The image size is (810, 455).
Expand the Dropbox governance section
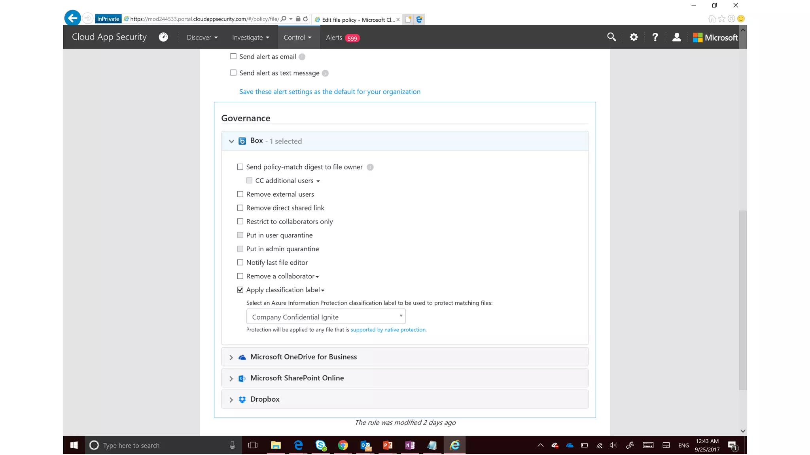[265, 399]
